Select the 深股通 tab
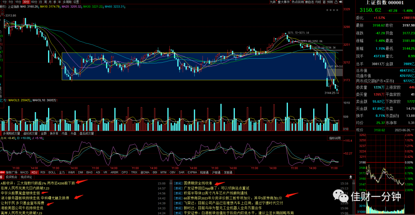 pos(228,172)
